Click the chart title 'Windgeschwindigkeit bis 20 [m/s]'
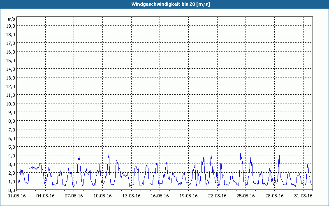This screenshot has height=206, width=329. (x=171, y=4)
